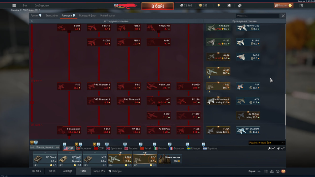Select the F-15E aircraft

click(188, 130)
